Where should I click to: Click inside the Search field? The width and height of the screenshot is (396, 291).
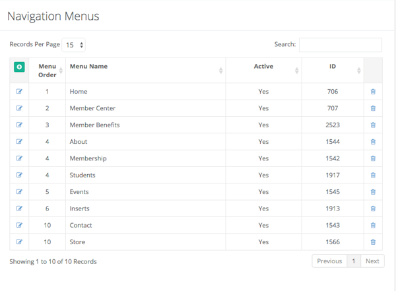tap(341, 45)
